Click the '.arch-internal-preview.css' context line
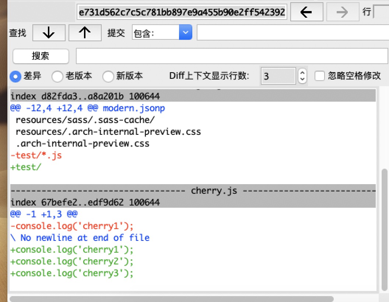This screenshot has width=389, height=302. 83,144
